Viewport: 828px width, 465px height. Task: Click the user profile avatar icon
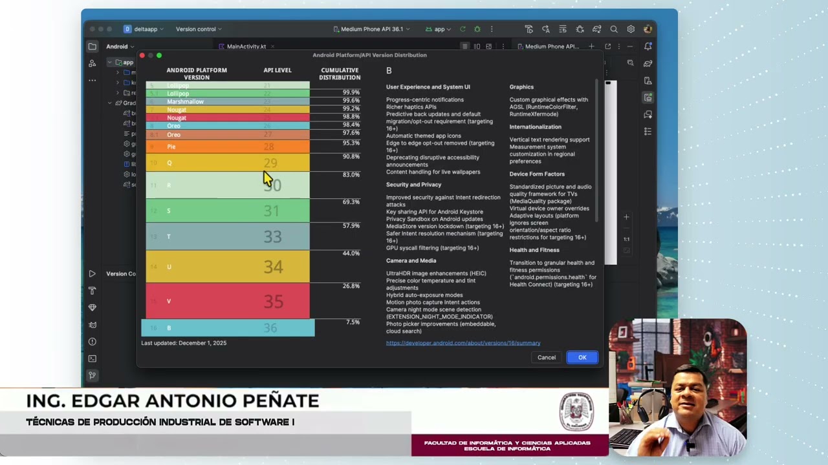(x=648, y=29)
